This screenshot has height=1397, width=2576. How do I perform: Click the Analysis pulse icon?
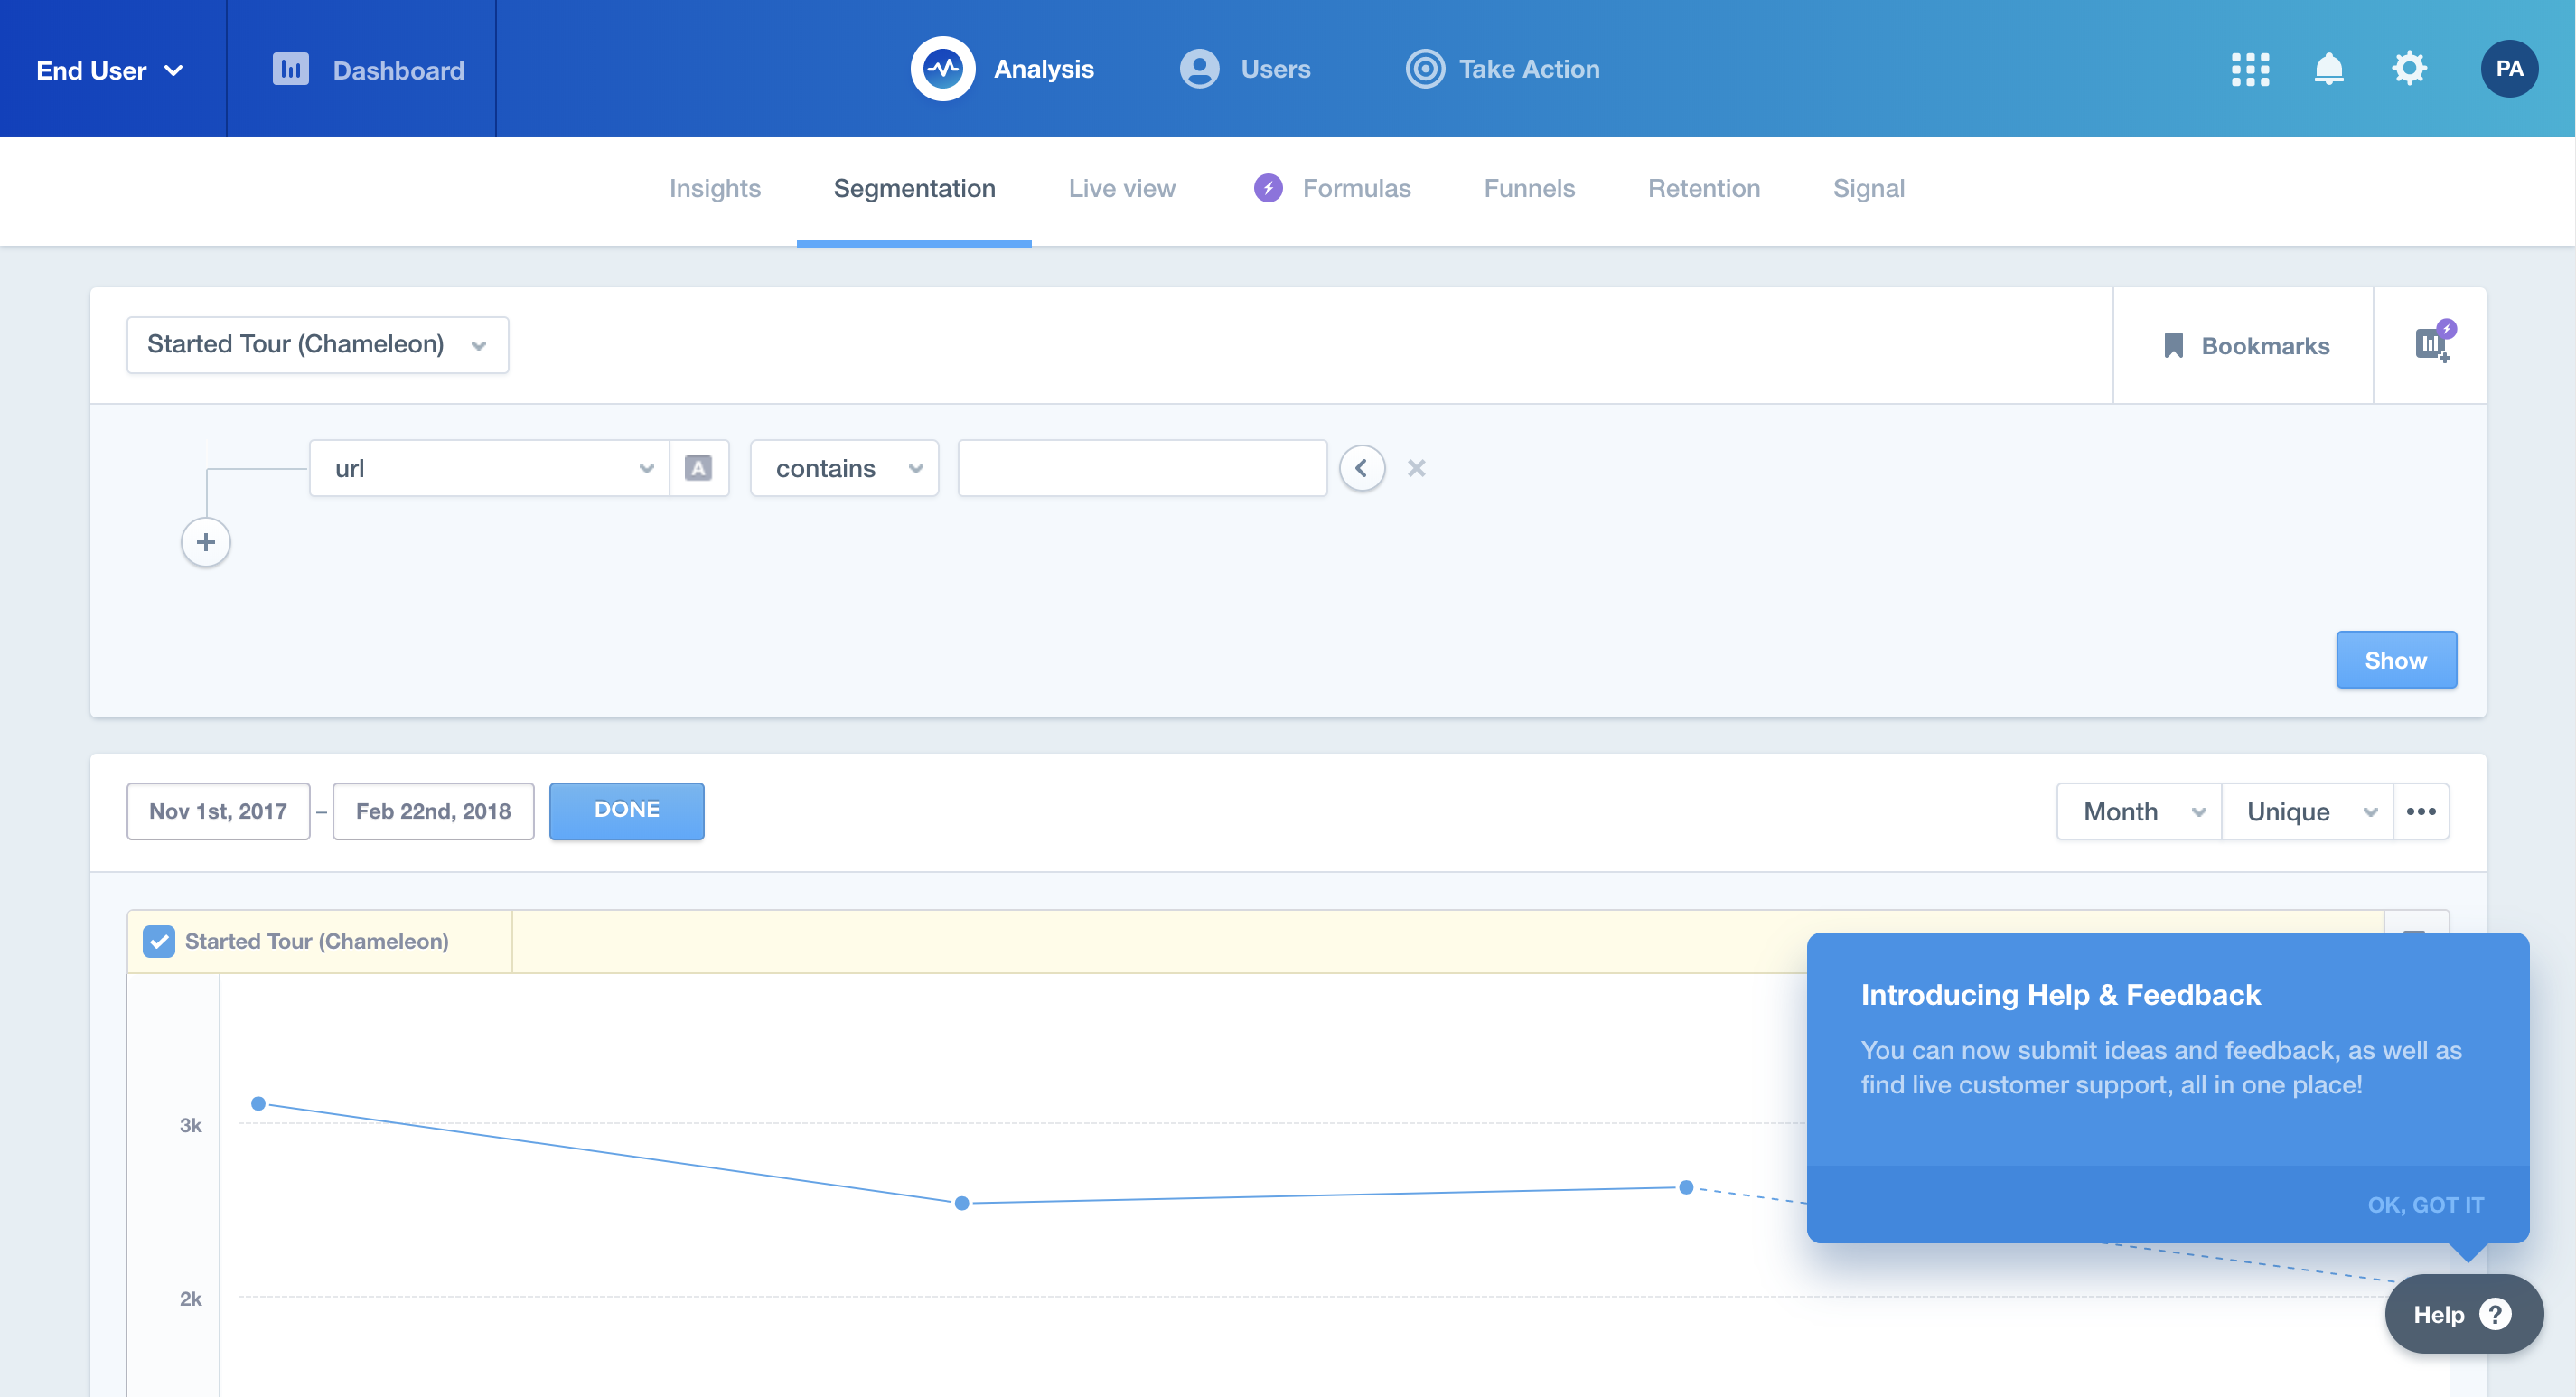tap(942, 69)
